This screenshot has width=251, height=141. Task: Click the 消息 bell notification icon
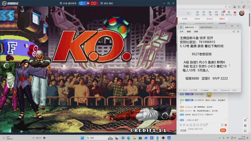point(222,13)
